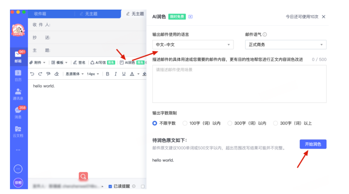Viewport: 349px width, 194px height.
Task: Click the 限时免费 green badge
Action: 177,17
